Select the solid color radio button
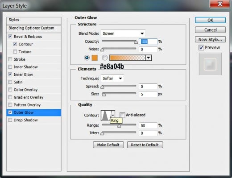Image resolution: width=232 pixels, height=178 pixels. click(87, 58)
